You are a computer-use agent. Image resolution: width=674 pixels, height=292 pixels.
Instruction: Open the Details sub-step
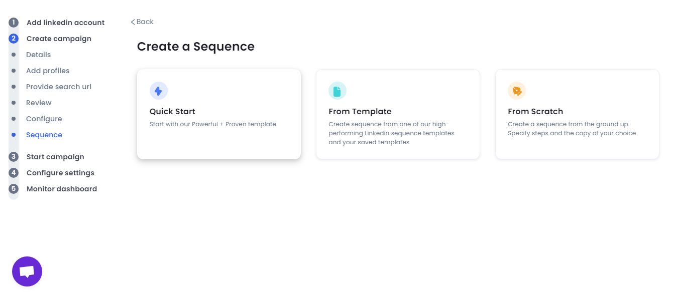click(38, 55)
